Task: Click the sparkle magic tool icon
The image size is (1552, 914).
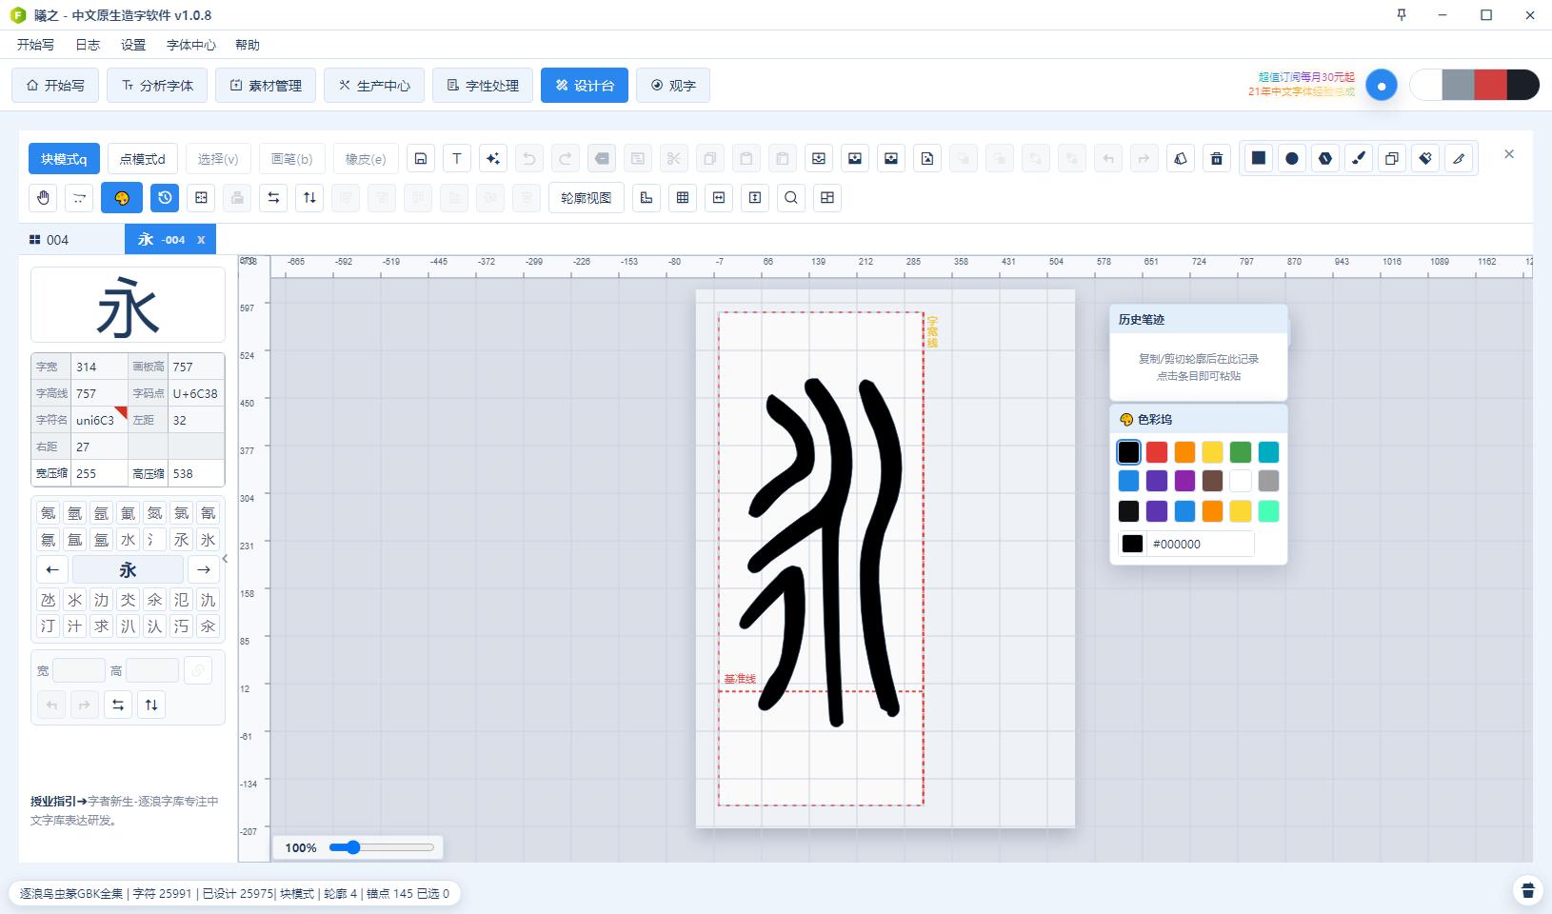Action: pyautogui.click(x=493, y=159)
